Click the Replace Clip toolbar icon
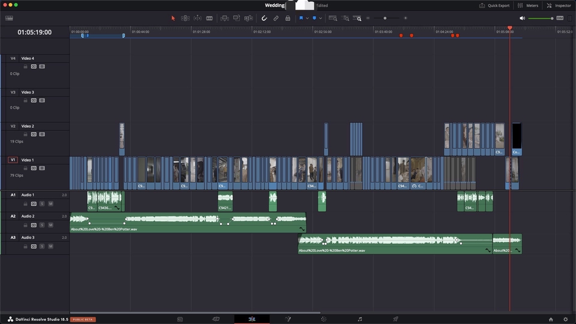 click(x=248, y=18)
